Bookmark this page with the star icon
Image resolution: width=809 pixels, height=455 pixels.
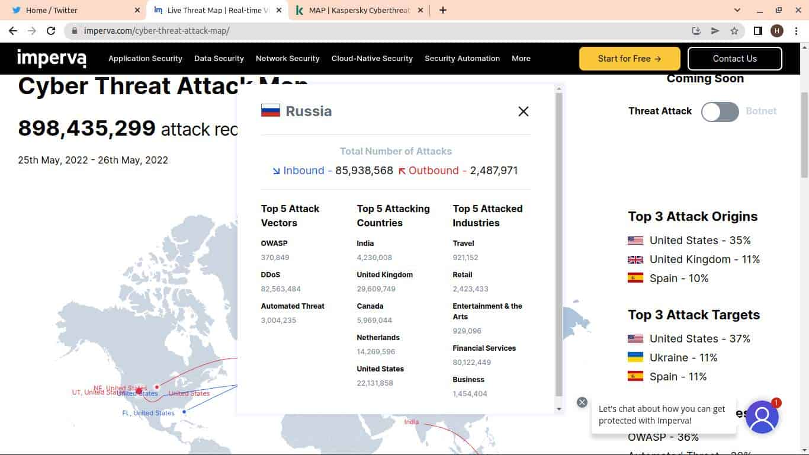point(734,31)
